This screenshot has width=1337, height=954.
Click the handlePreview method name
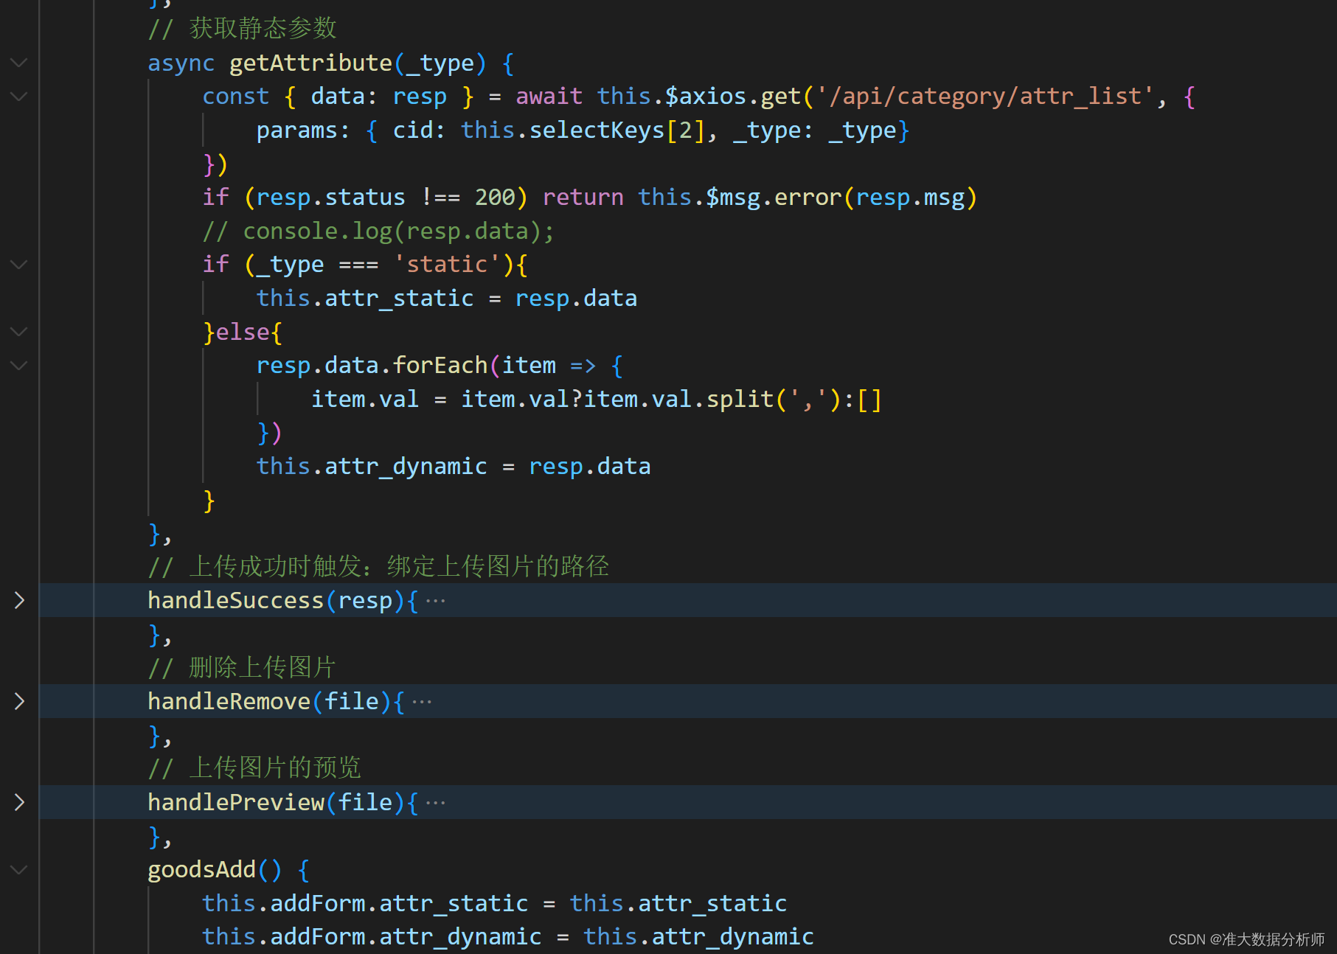(236, 802)
